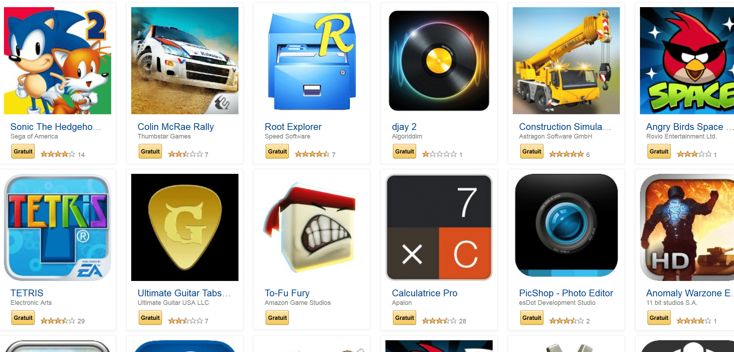The height and width of the screenshot is (352, 734).
Task: Select the djay 2 vinyl record icon
Action: pos(439,61)
